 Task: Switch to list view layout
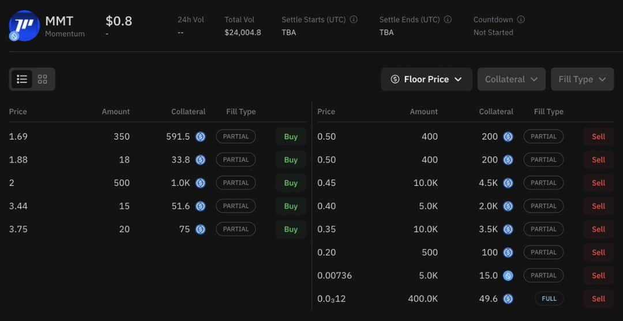tap(22, 79)
